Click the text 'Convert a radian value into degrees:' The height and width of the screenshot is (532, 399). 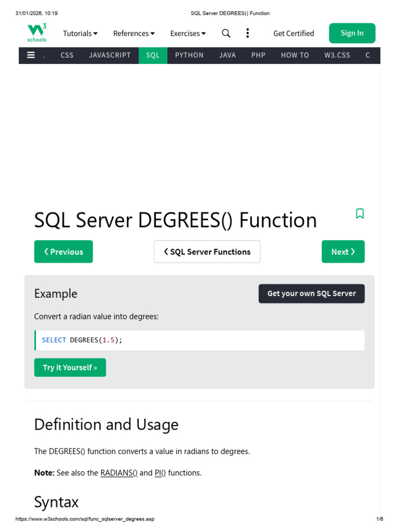pyautogui.click(x=96, y=316)
